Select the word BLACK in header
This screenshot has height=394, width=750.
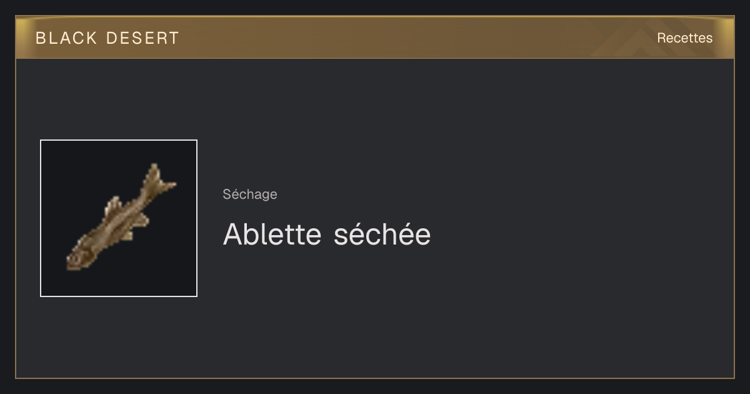coord(67,38)
